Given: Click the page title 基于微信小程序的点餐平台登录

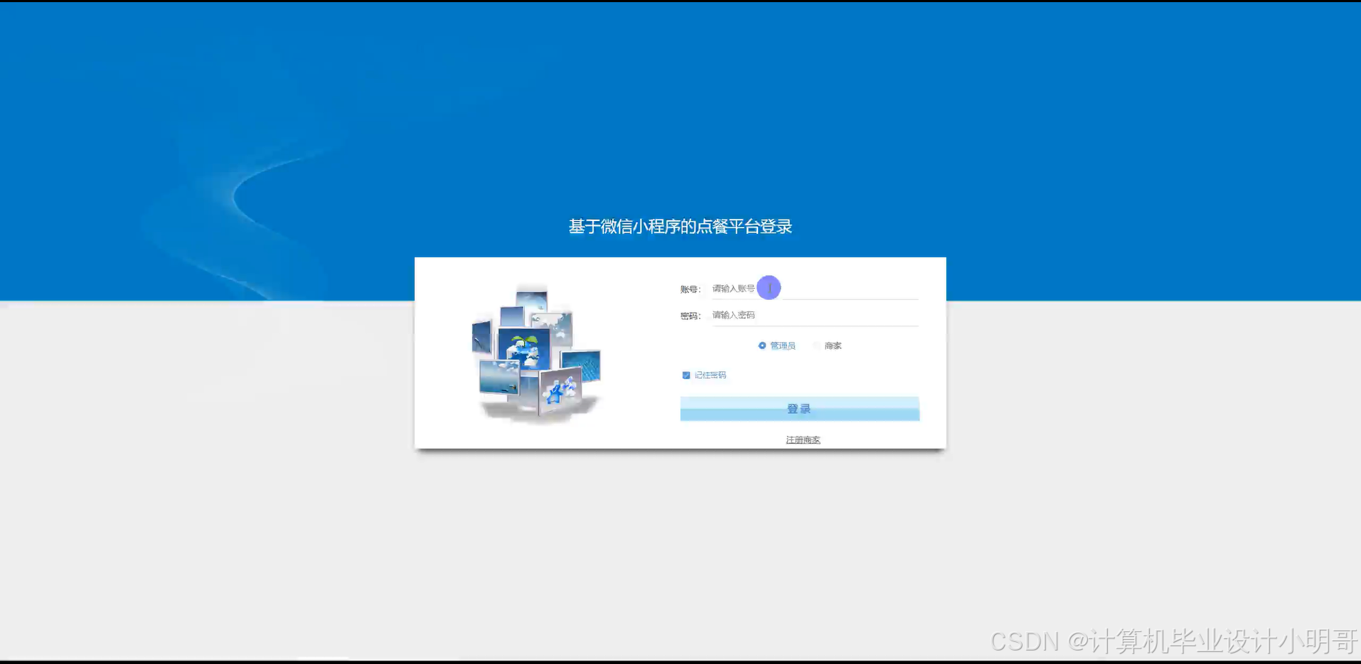Looking at the screenshot, I should (680, 226).
